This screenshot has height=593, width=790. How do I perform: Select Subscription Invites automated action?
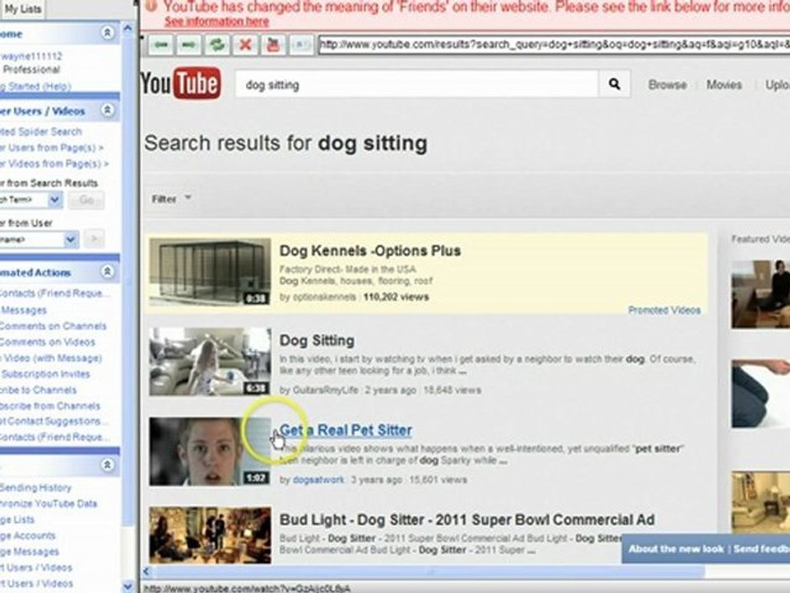coord(44,374)
